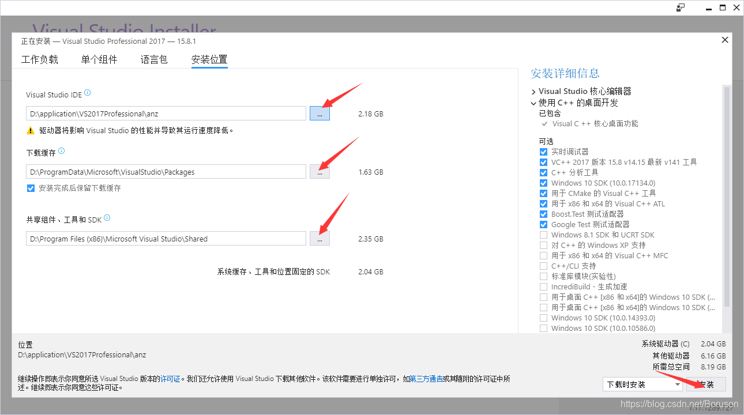Uncheck Boost.Test 测试适配器

tap(543, 214)
